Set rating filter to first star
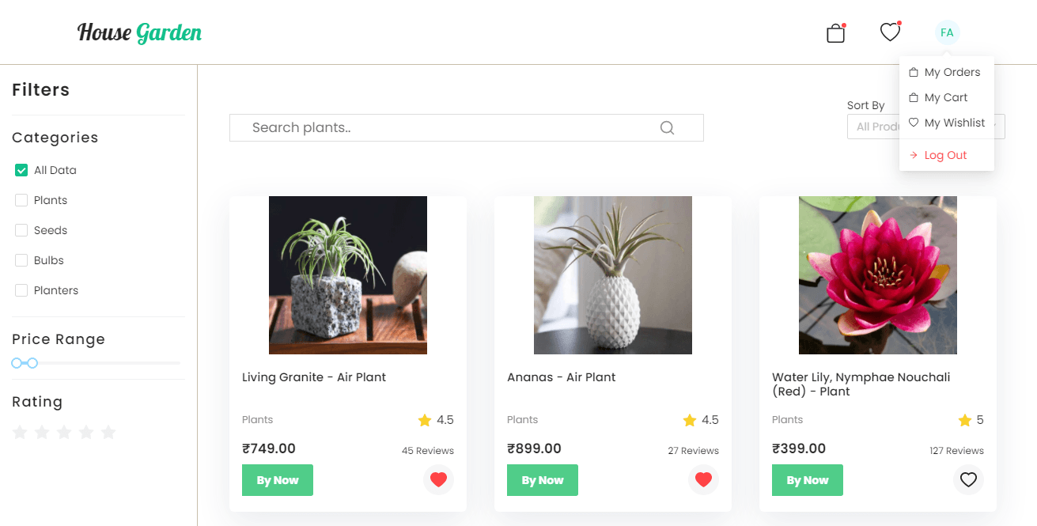1037x526 pixels. [20, 432]
